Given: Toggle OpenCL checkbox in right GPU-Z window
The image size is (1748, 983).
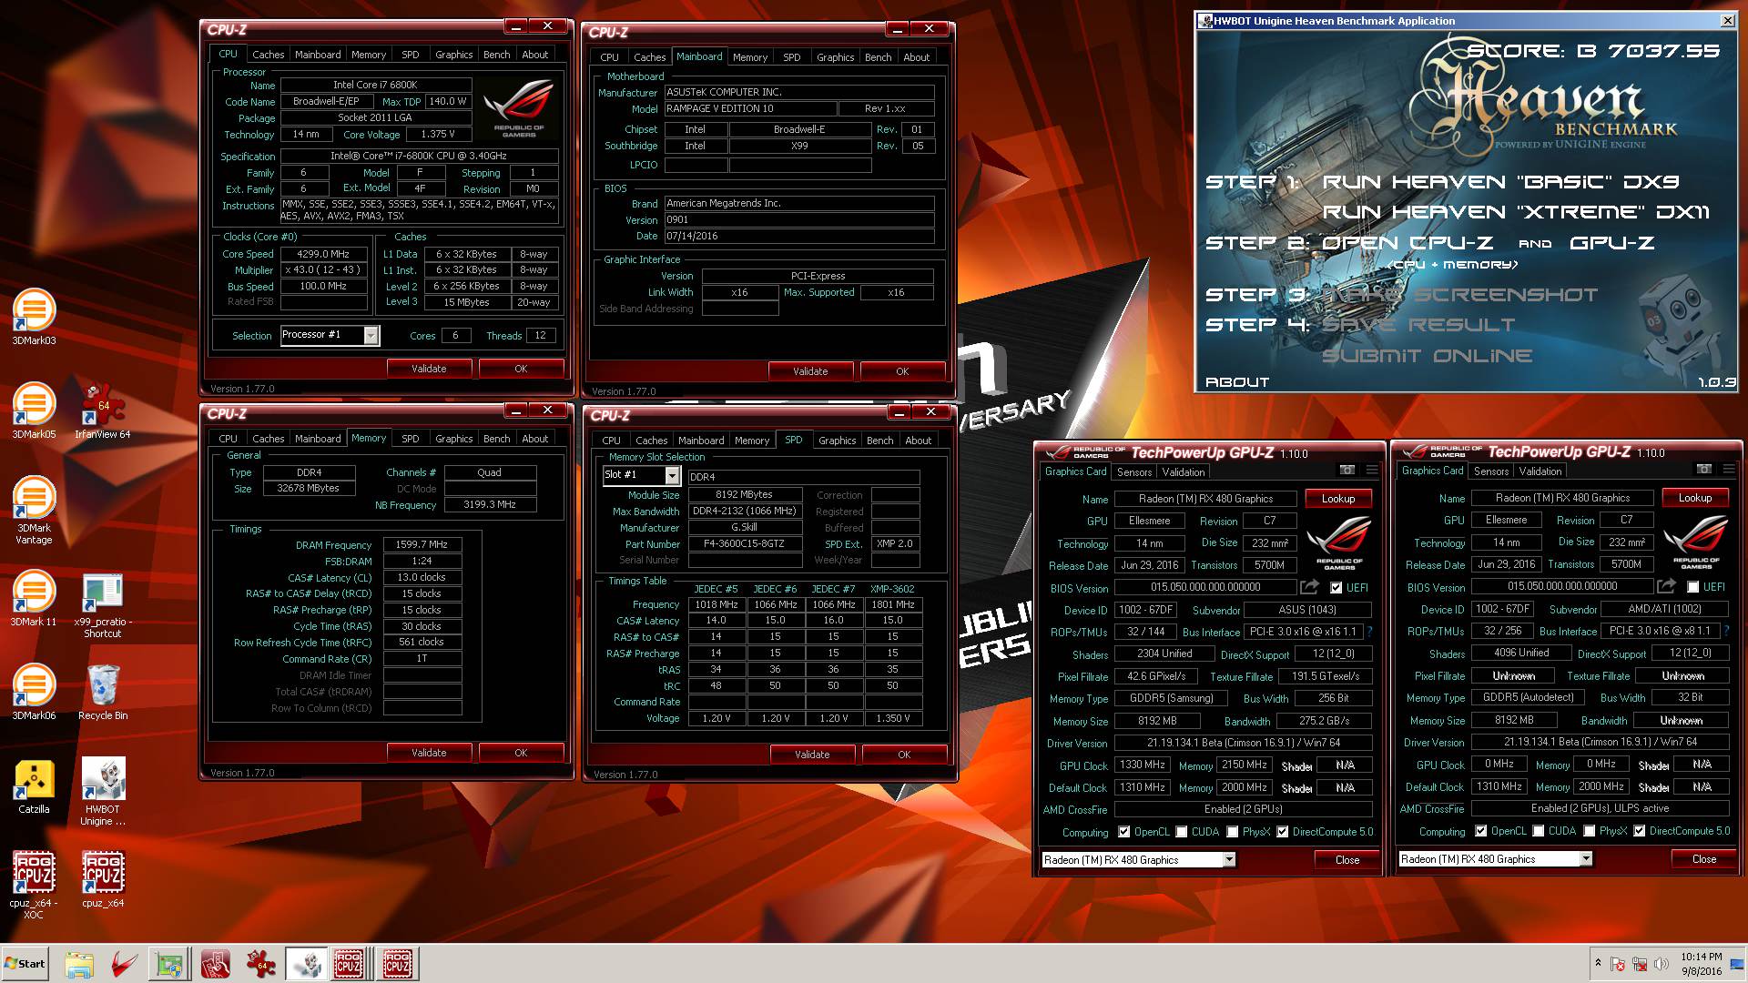Looking at the screenshot, I should [x=1481, y=831].
